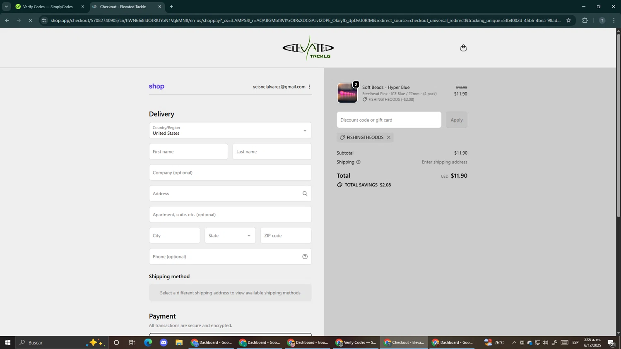Click Apartment, suite field
This screenshot has width=621, height=349.
[x=230, y=215]
